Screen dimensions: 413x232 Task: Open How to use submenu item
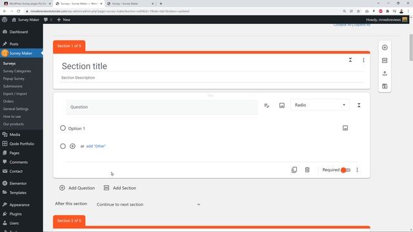pos(12,117)
